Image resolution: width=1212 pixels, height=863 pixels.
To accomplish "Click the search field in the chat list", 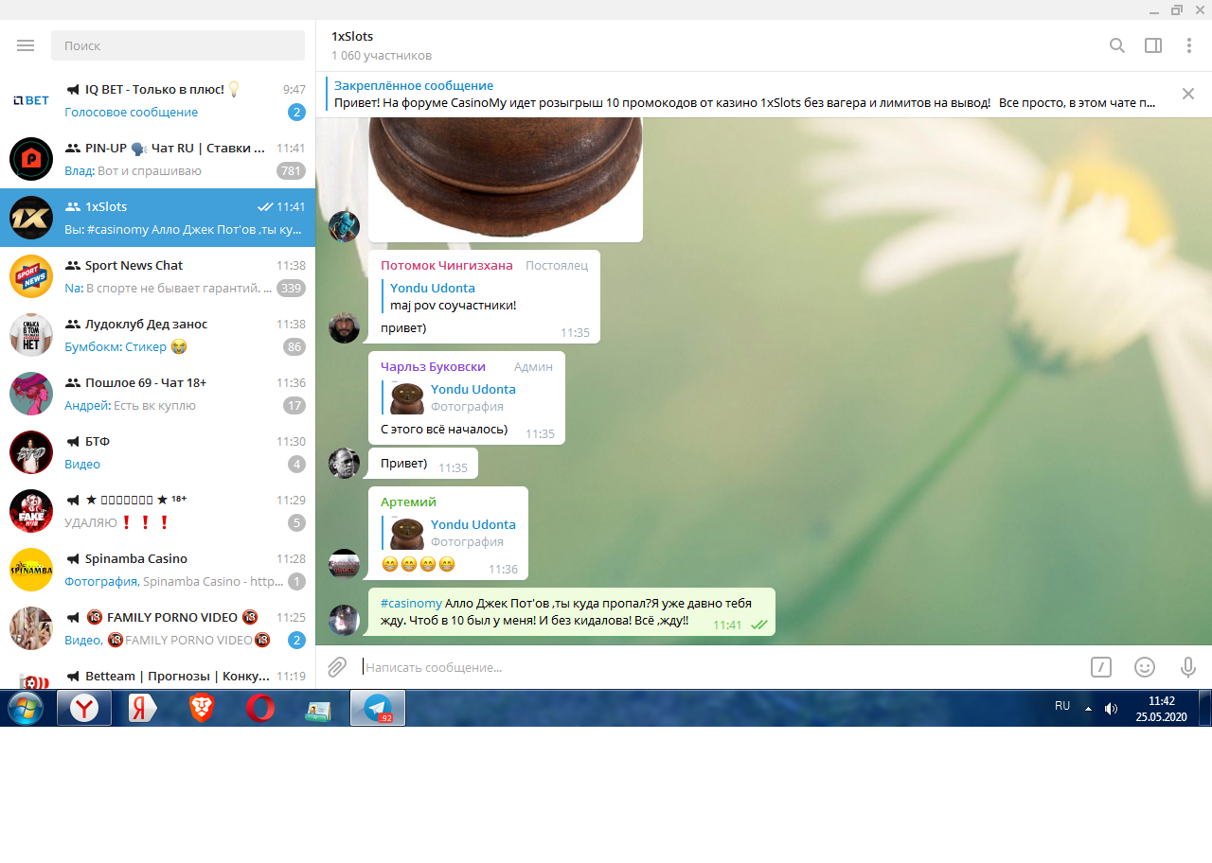I will pyautogui.click(x=178, y=45).
